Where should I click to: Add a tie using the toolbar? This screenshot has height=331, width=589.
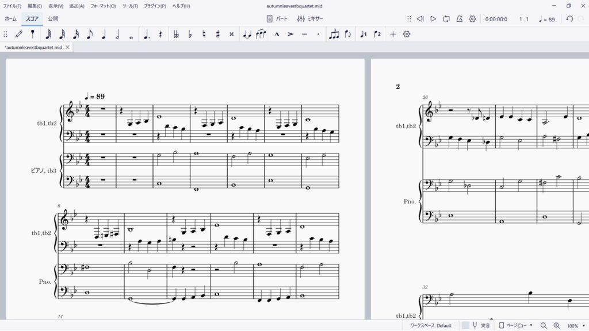tap(247, 34)
